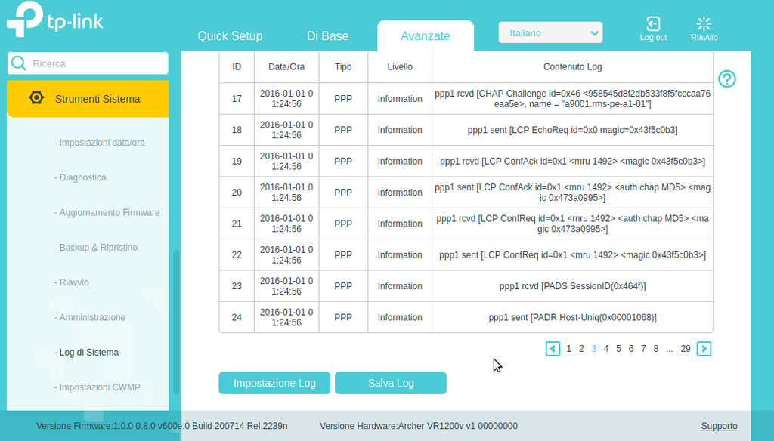Viewport: 774px width, 441px height.
Task: Open Aggiornamento Firmware in sidebar
Action: (x=110, y=213)
